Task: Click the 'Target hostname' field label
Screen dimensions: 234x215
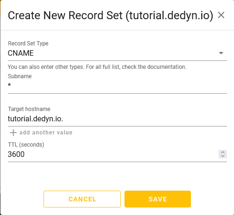Action: (x=29, y=109)
